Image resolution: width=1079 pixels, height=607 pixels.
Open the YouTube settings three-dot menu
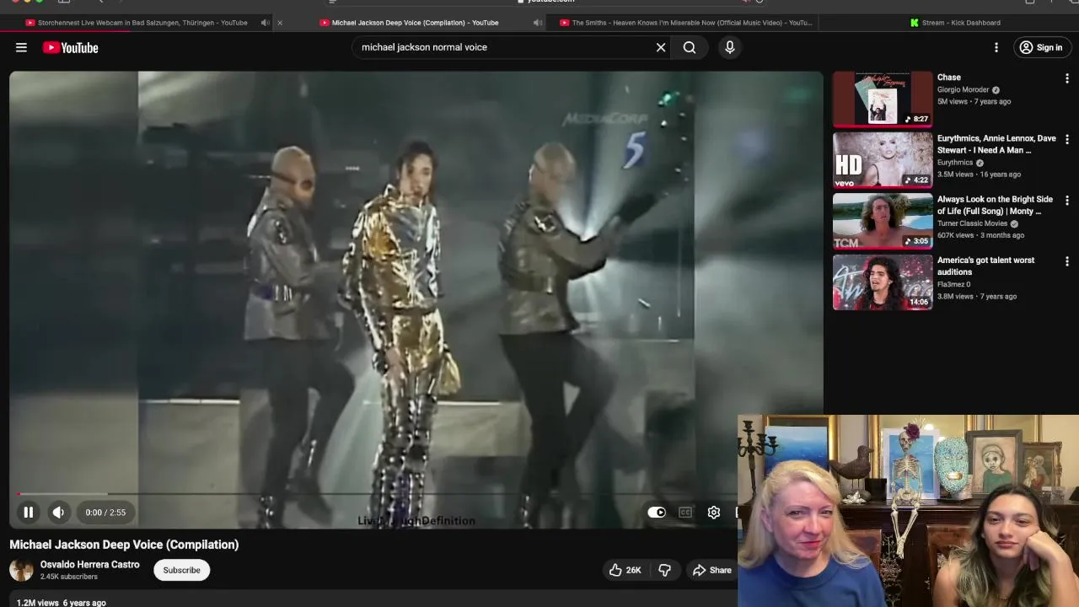(996, 48)
